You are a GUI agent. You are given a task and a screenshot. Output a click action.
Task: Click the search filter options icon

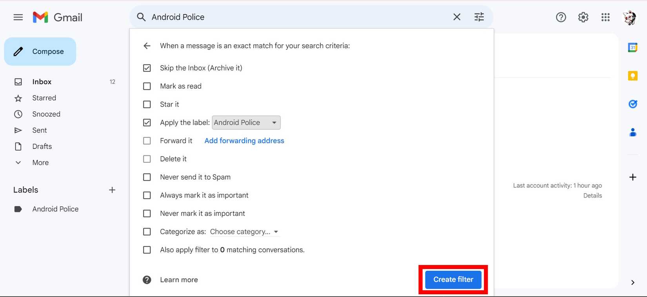click(x=479, y=17)
